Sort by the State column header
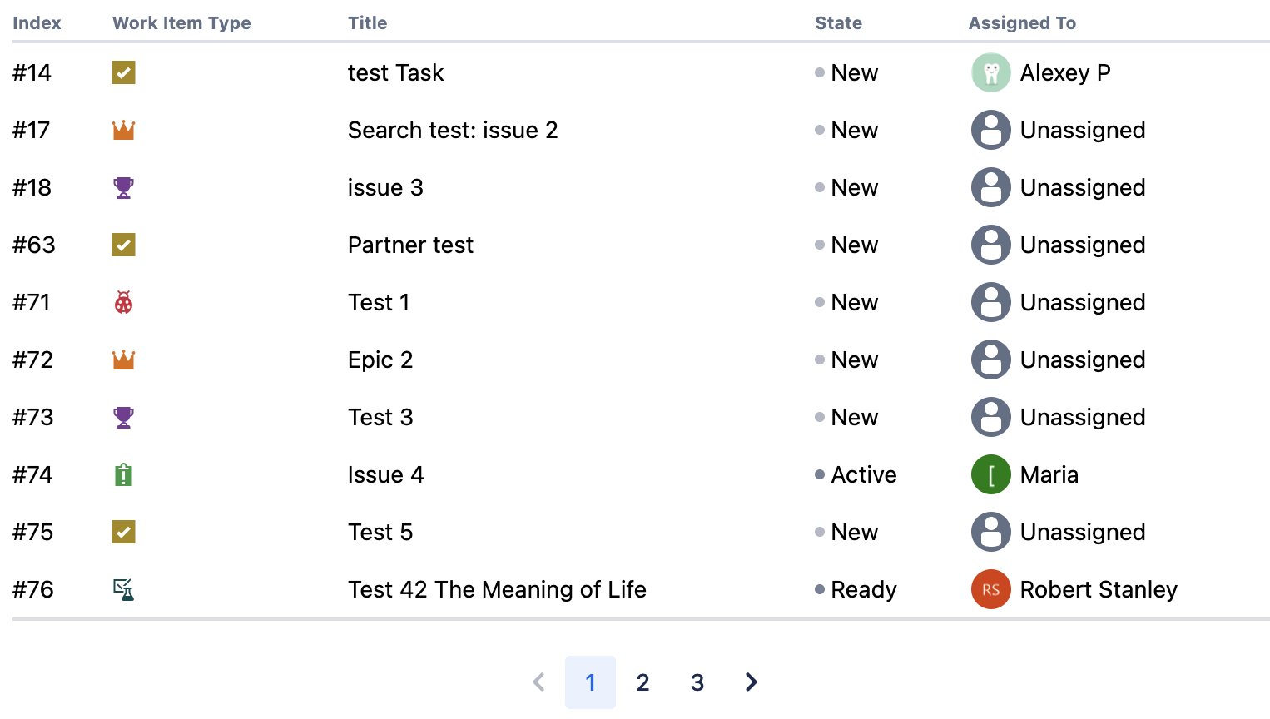1270x719 pixels. click(838, 23)
